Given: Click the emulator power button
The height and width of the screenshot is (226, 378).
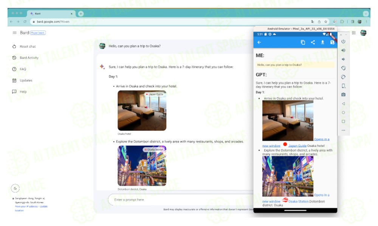Looking at the screenshot, I should tap(343, 41).
